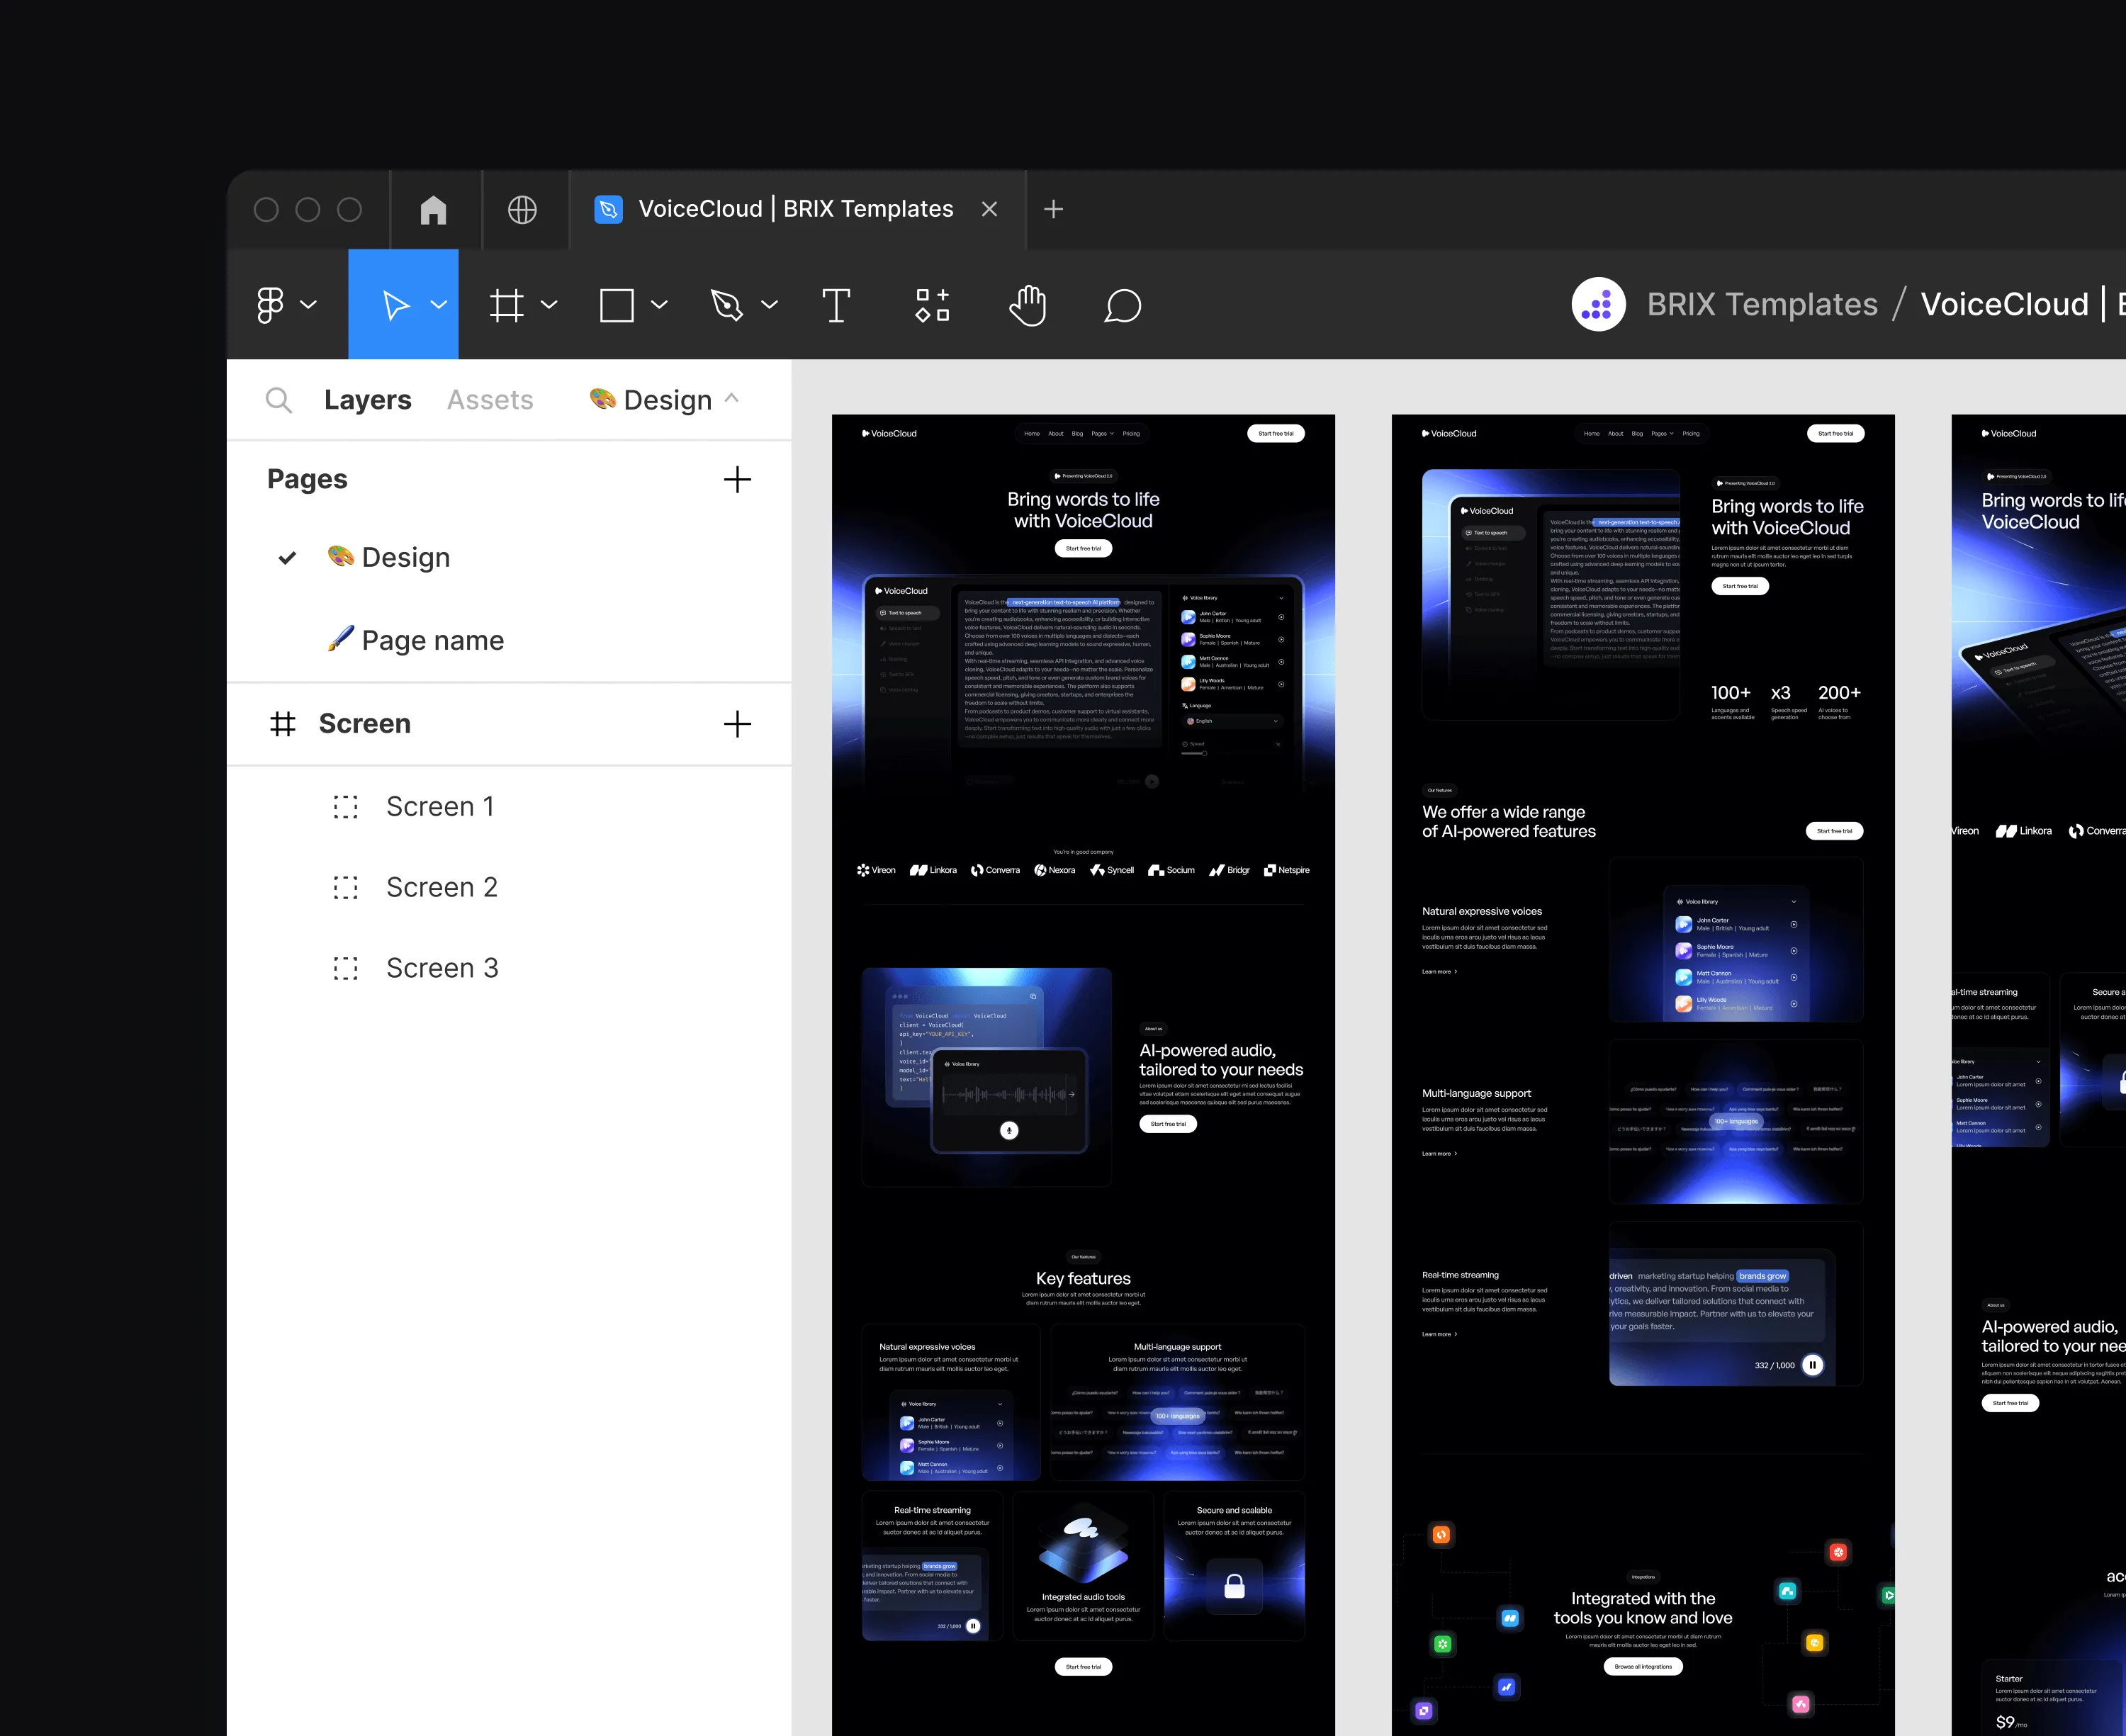Select the Hand tool
2126x1736 pixels.
(x=1027, y=305)
